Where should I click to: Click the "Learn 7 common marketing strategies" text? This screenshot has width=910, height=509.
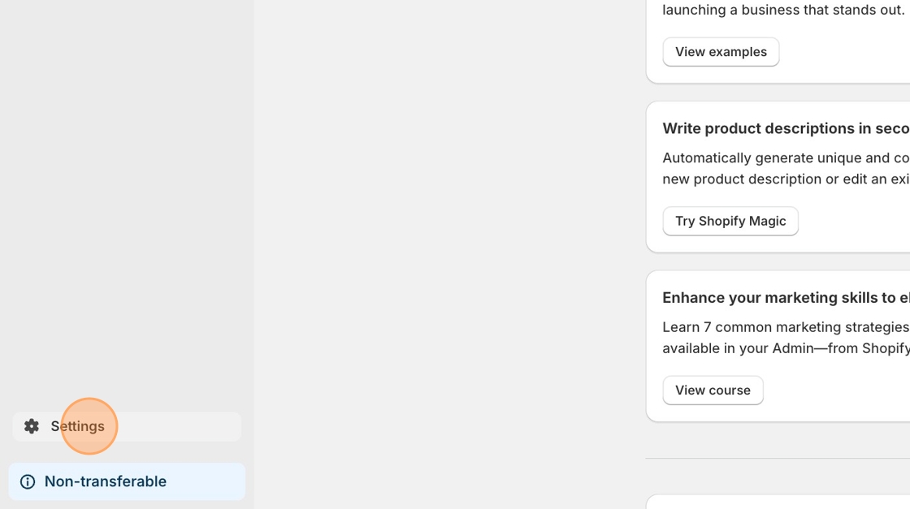[785, 327]
